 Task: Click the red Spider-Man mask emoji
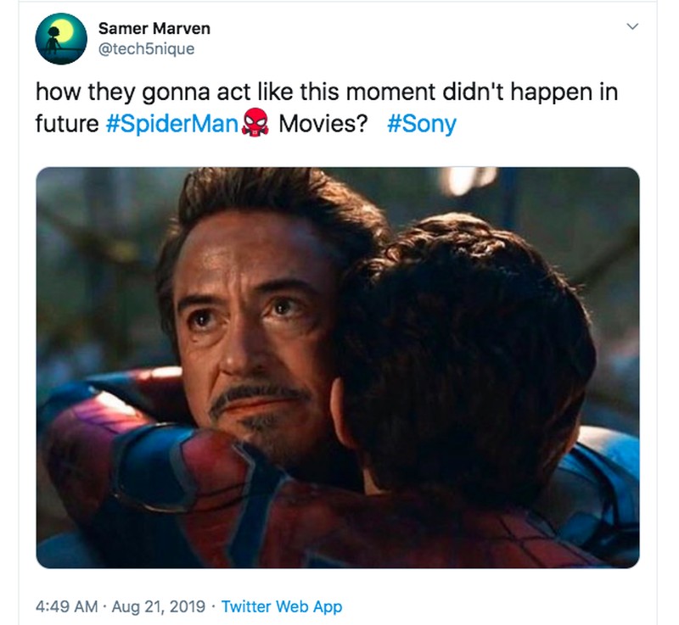point(254,125)
